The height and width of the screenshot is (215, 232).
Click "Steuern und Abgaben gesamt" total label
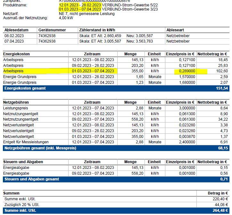(32, 179)
